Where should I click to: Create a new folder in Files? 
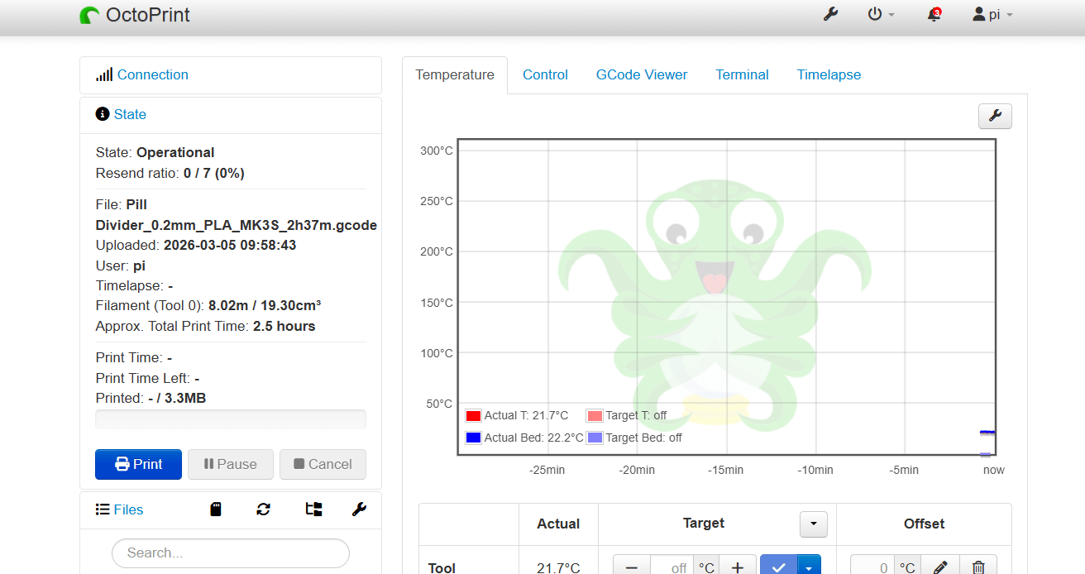(313, 509)
